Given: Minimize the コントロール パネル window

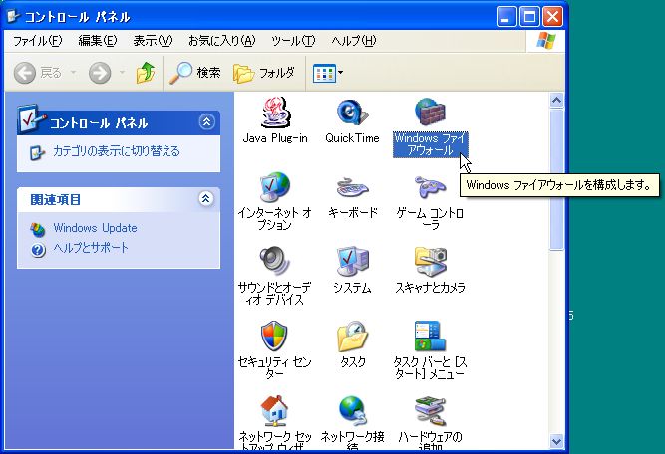Looking at the screenshot, I should 506,17.
